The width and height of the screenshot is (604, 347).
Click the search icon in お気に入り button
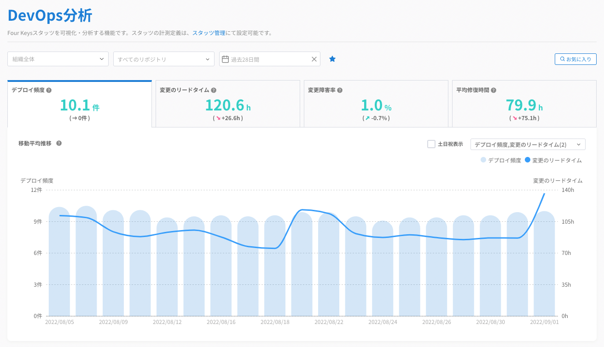pyautogui.click(x=562, y=59)
